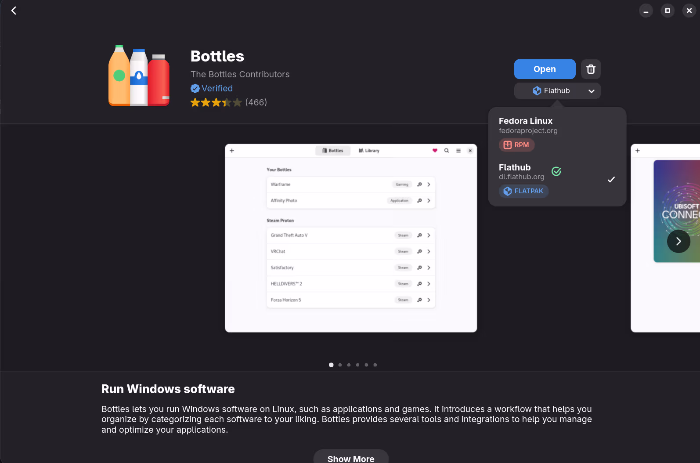Click the VRChat row chevron
The height and width of the screenshot is (463, 700).
pyautogui.click(x=429, y=252)
